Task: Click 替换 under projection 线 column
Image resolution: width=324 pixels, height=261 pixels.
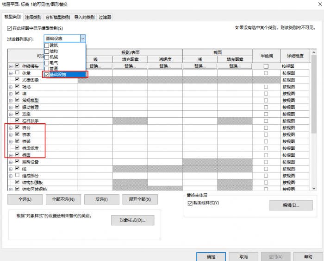Action: coord(95,66)
